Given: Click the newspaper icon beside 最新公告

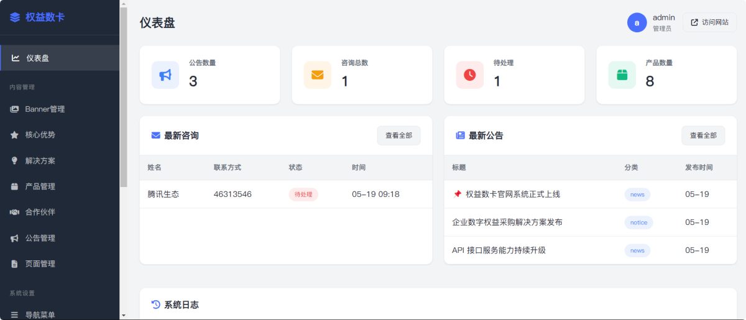Looking at the screenshot, I should click(461, 135).
